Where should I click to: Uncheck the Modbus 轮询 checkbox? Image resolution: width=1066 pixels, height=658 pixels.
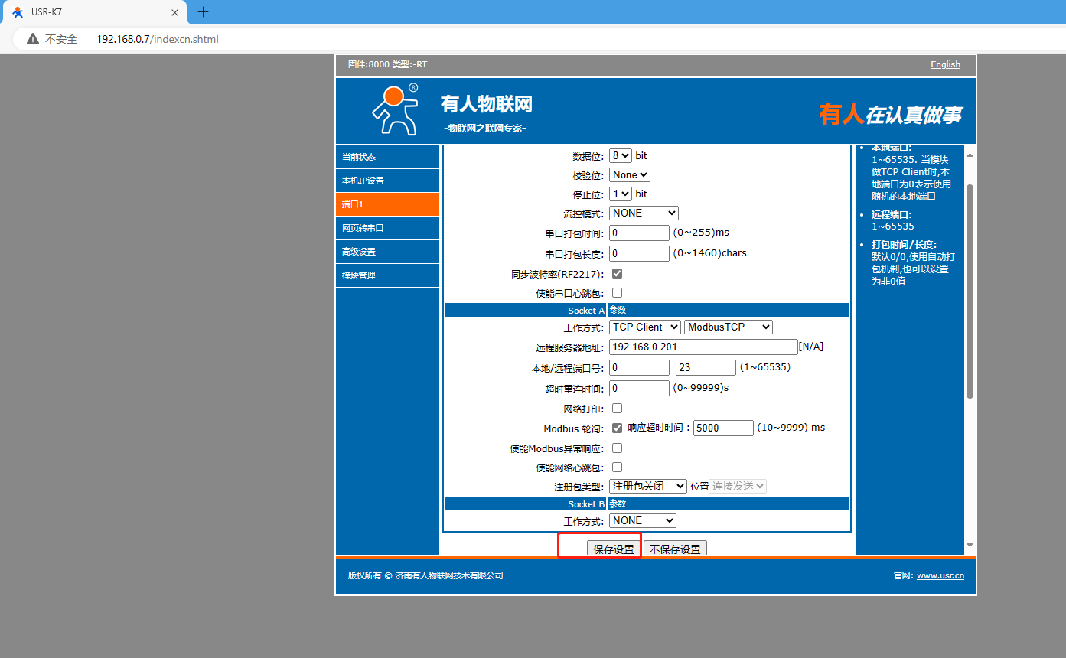coord(617,428)
